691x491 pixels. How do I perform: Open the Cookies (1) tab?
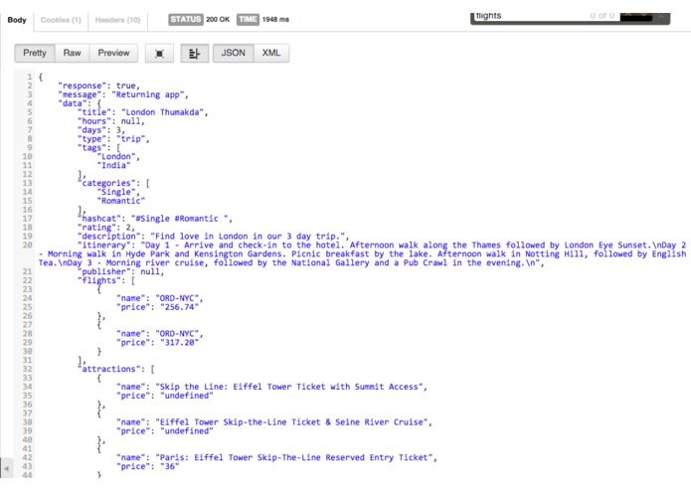pyautogui.click(x=61, y=20)
